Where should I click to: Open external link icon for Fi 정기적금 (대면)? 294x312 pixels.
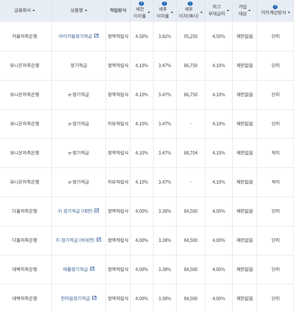click(x=97, y=210)
